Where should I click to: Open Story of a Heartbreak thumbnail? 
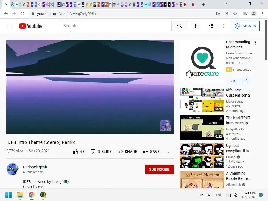tap(202, 180)
